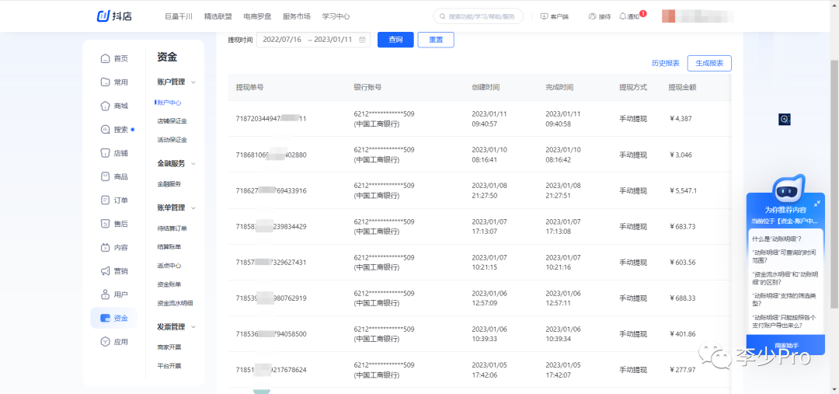The height and width of the screenshot is (394, 839).
Task: Click 手动提现 in the ¥3,046 row
Action: 633,155
